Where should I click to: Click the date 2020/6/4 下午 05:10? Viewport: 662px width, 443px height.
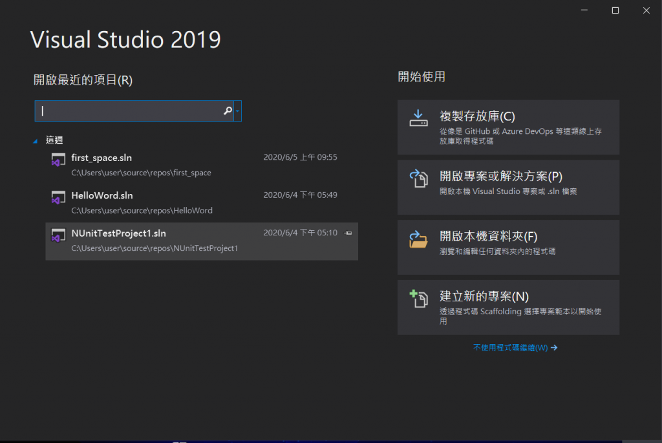coord(300,233)
